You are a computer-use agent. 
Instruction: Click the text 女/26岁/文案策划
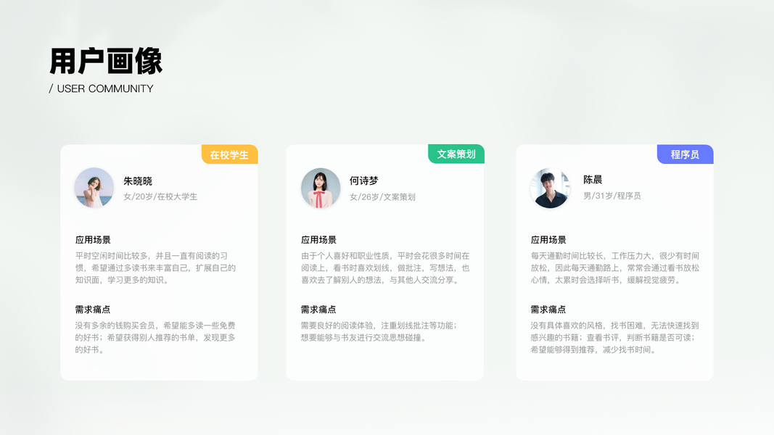pos(382,196)
